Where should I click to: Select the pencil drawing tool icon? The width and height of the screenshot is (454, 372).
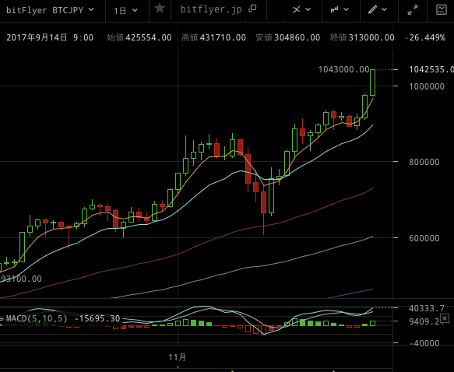[x=373, y=9]
